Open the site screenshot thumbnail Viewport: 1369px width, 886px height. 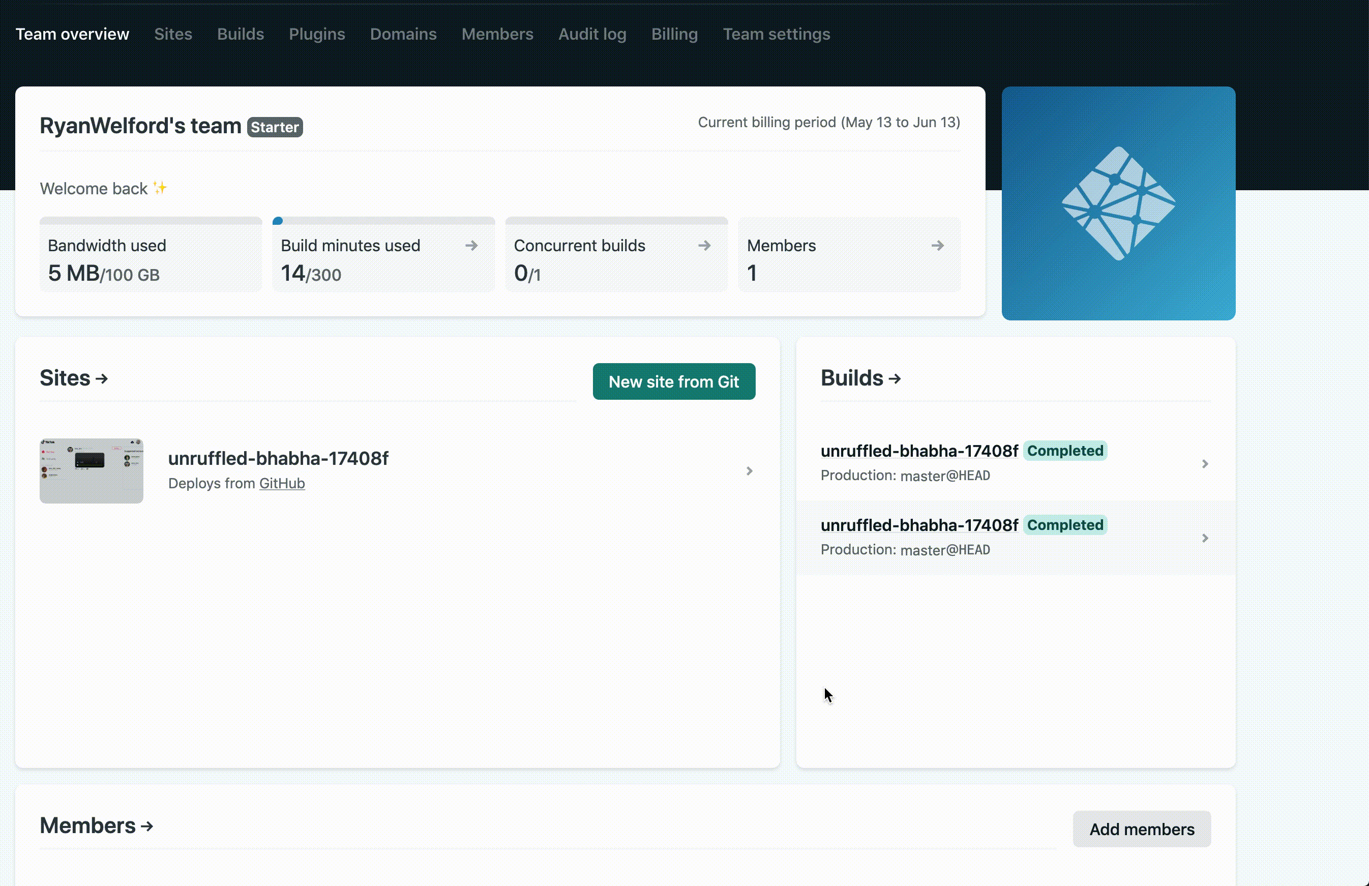(92, 470)
